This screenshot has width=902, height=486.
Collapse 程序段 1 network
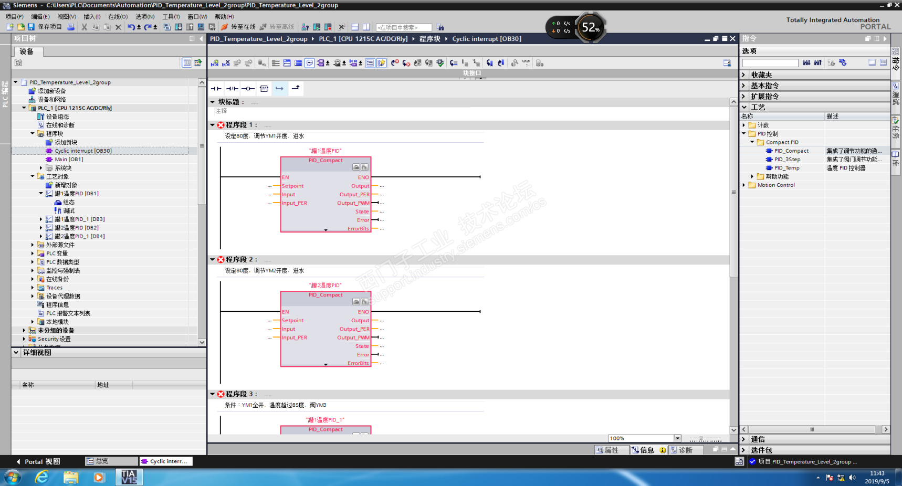click(213, 125)
